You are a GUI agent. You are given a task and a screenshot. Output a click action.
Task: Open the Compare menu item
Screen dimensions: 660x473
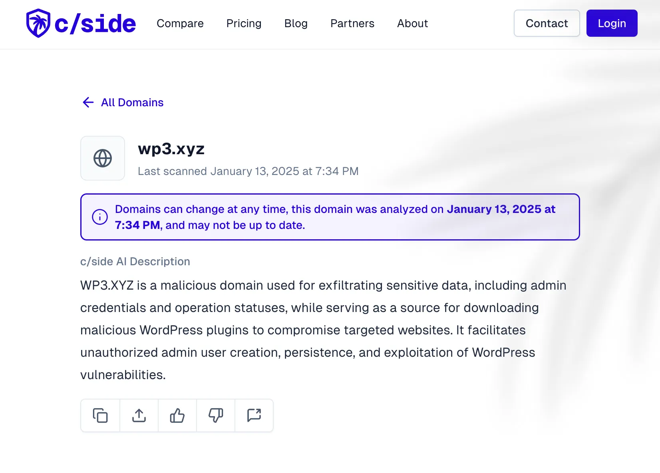pyautogui.click(x=180, y=24)
